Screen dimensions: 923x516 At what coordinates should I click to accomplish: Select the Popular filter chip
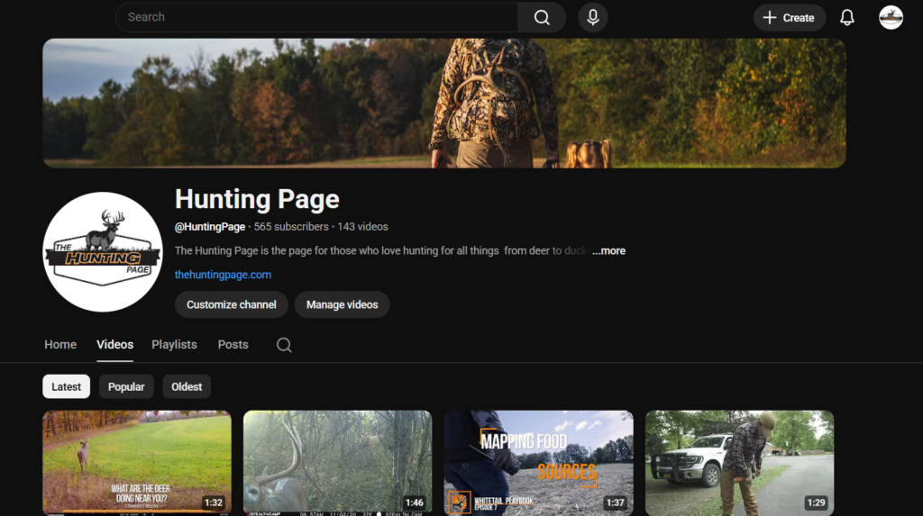pyautogui.click(x=126, y=386)
